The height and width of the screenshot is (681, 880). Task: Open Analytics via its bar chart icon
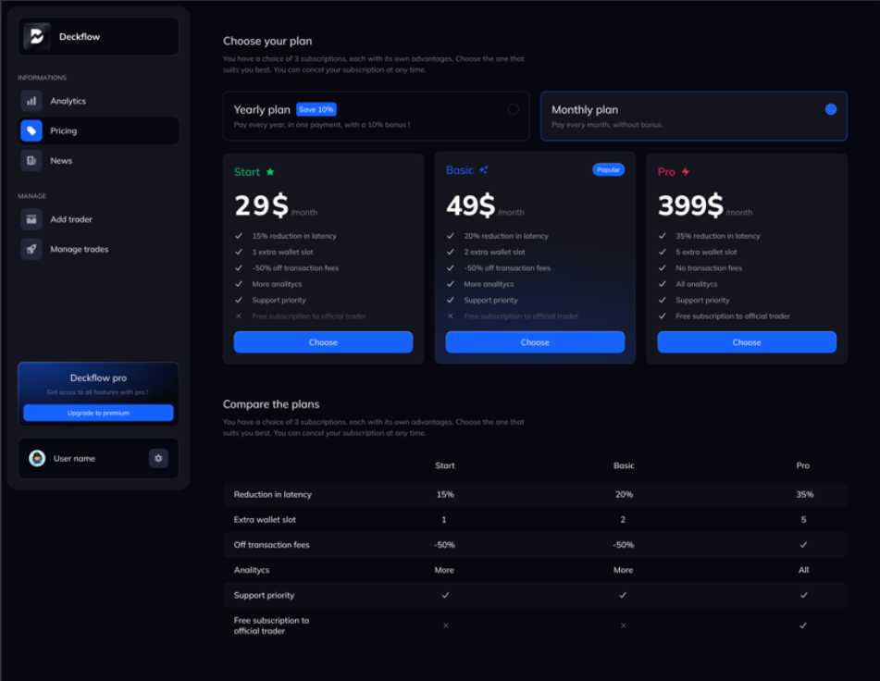click(x=31, y=101)
